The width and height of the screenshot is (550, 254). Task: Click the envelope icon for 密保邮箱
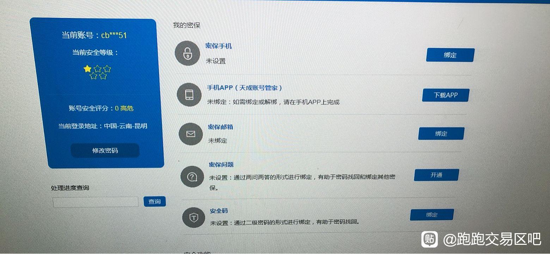click(x=191, y=133)
